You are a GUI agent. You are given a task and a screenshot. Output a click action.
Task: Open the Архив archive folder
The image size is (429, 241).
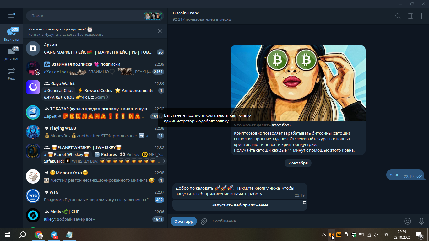tap(95, 49)
